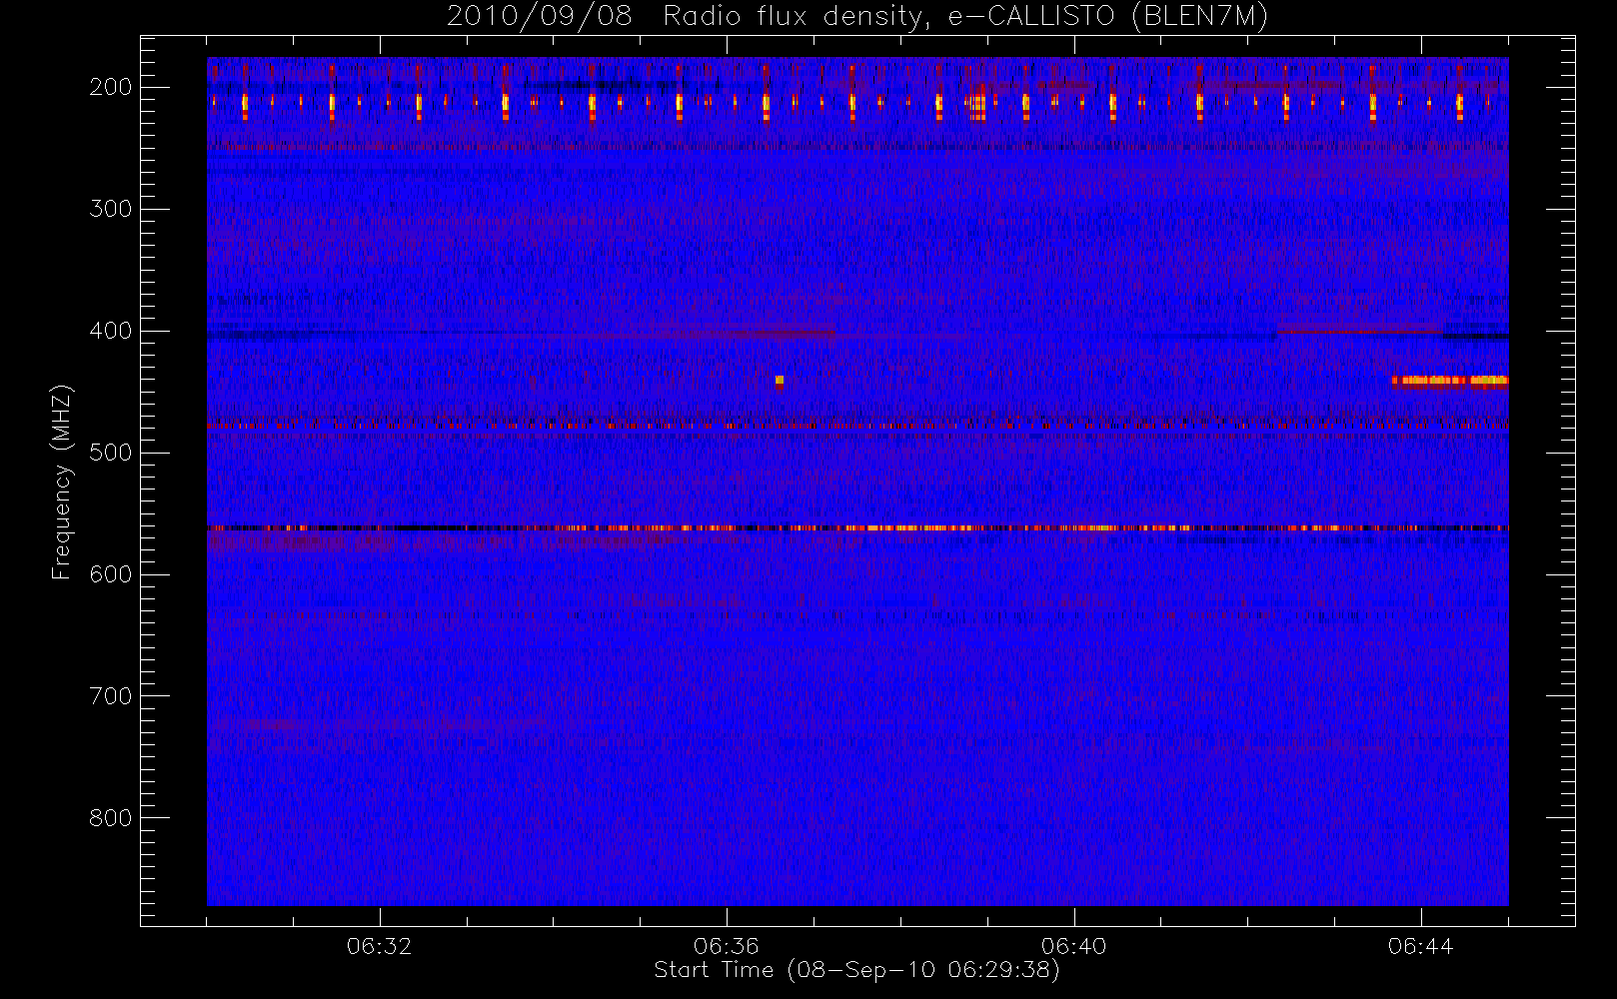Click the continuous orange line near 560 MHz
The height and width of the screenshot is (999, 1617).
pos(857,527)
